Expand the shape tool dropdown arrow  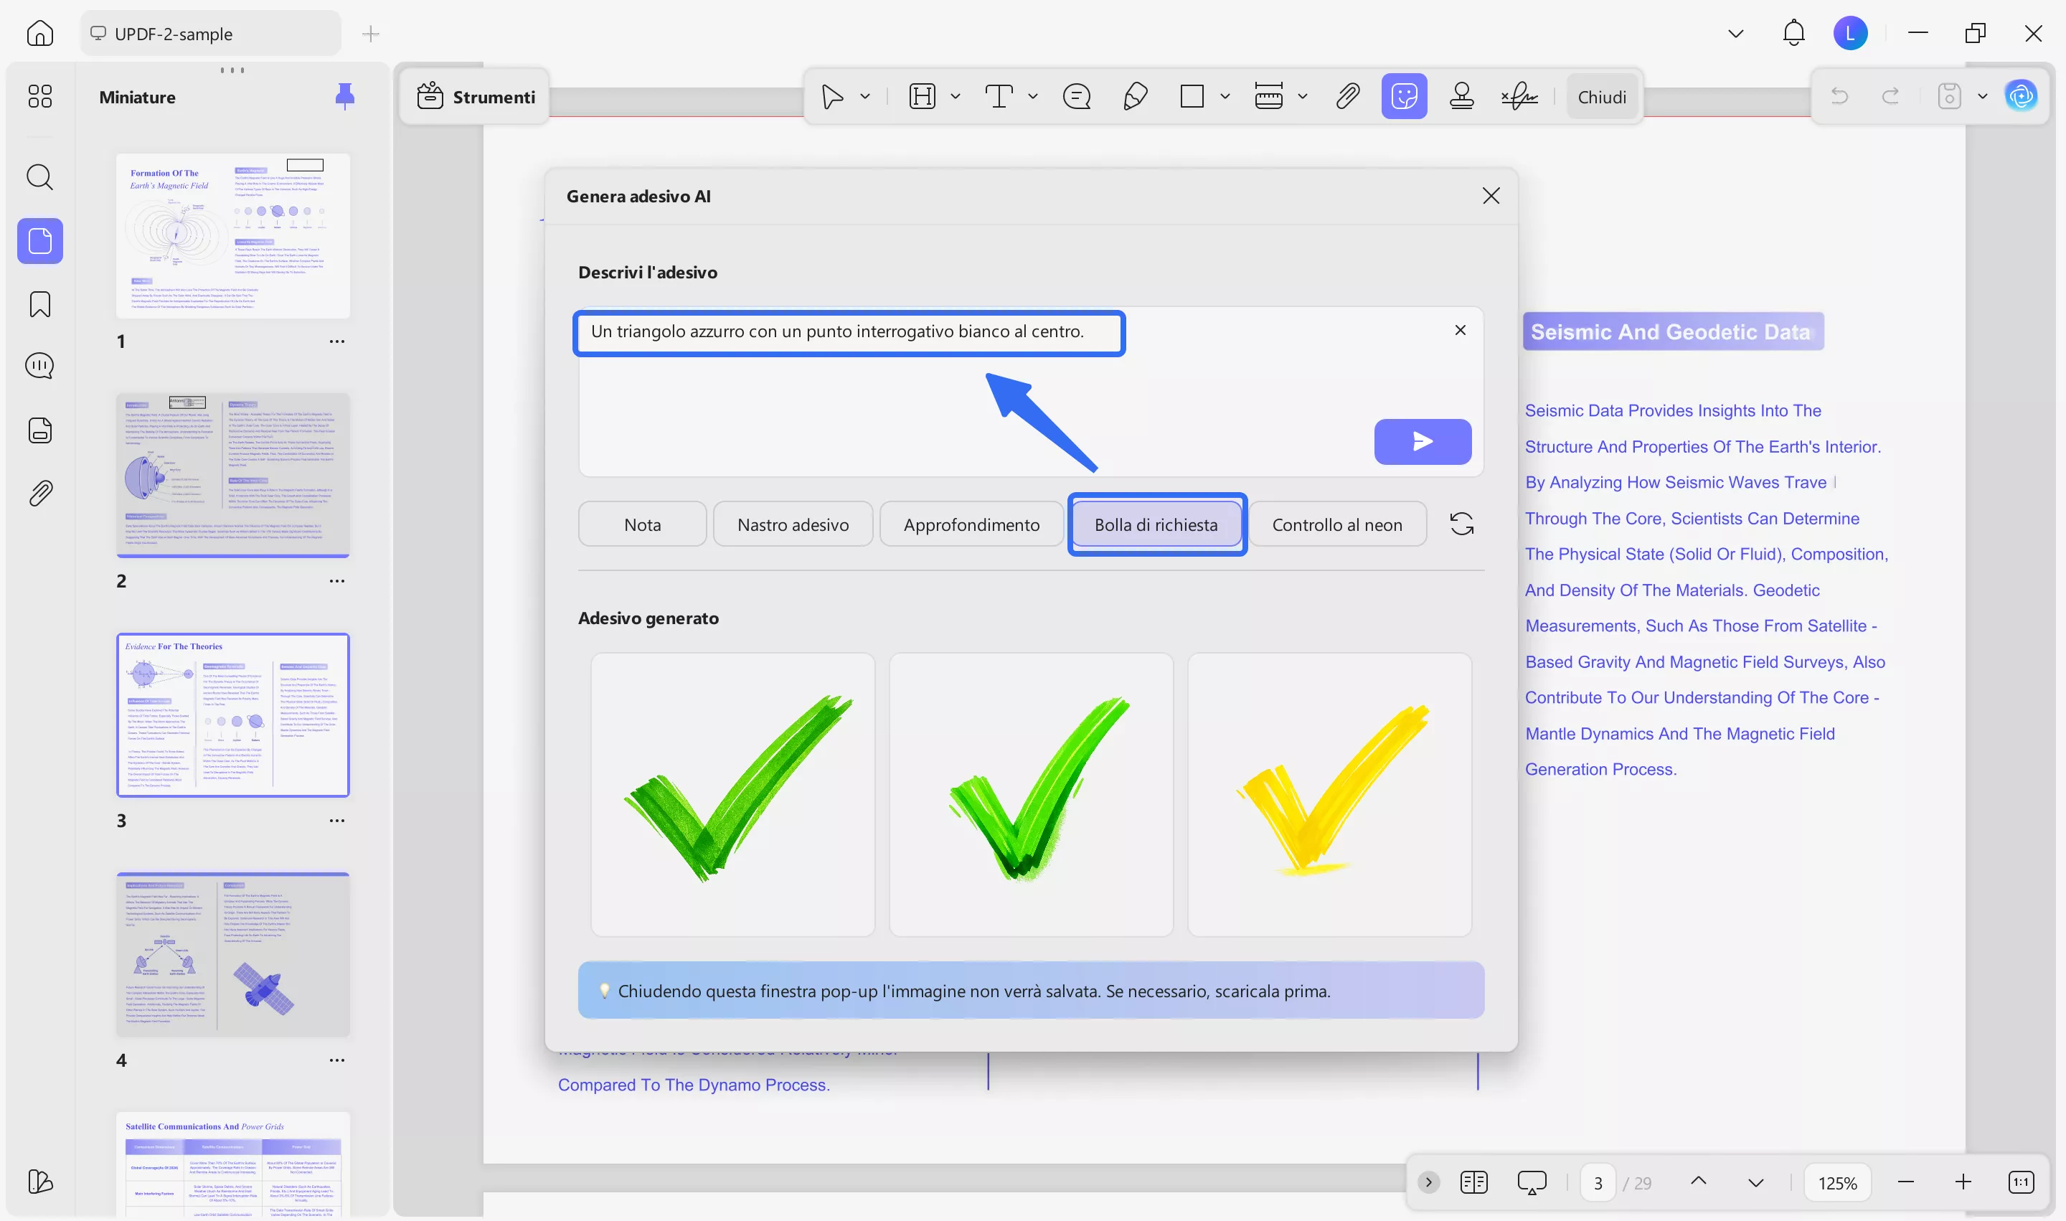[1225, 96]
